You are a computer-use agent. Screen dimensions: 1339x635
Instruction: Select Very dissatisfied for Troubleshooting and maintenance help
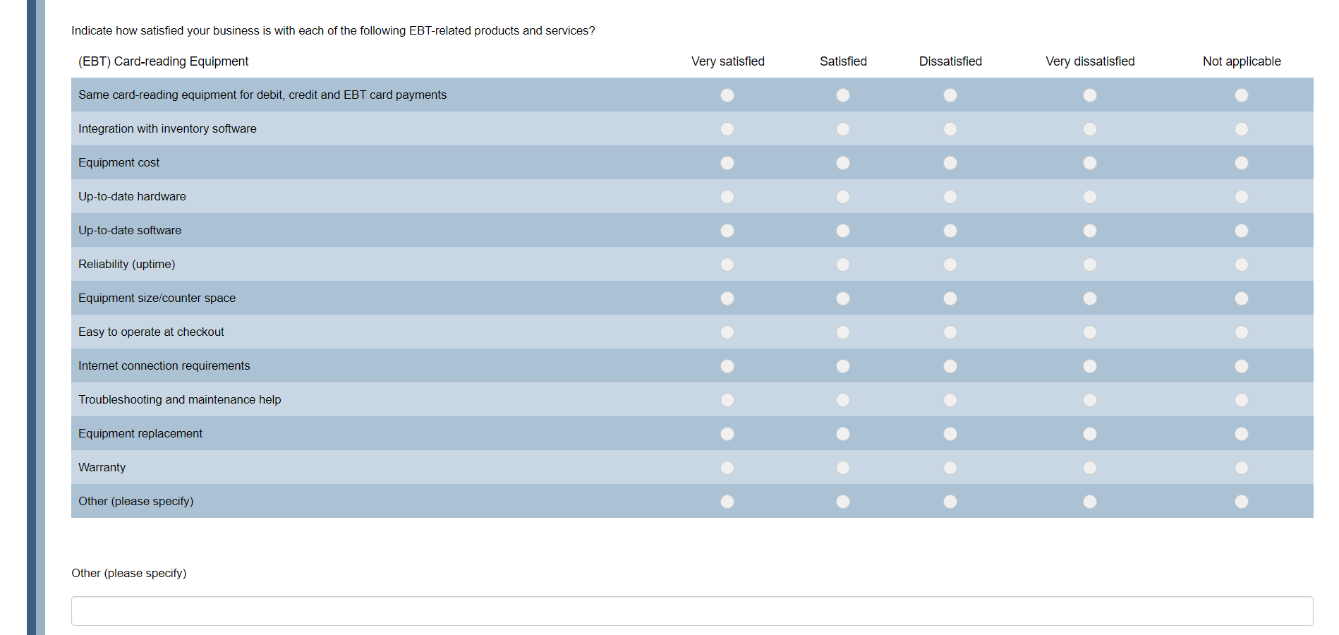coord(1090,400)
